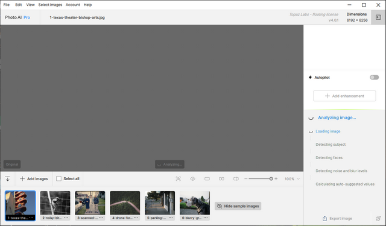
Task: Click the zoom in plus icon
Action: pyautogui.click(x=276, y=179)
